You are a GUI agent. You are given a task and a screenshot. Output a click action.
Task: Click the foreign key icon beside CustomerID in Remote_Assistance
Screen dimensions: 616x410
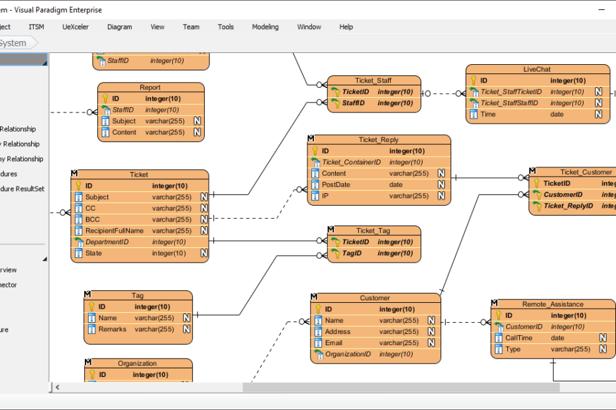[x=498, y=327]
